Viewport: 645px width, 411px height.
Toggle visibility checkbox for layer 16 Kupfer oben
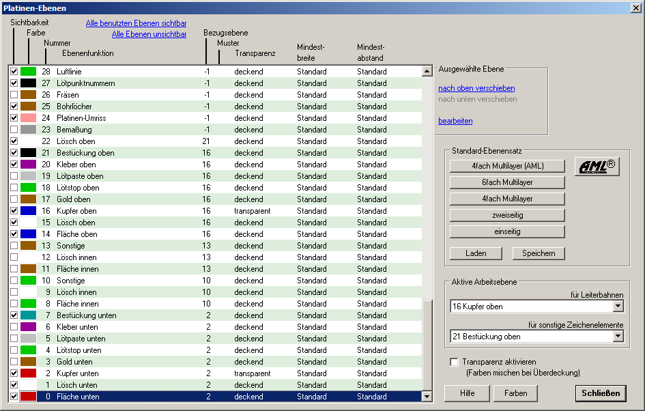point(14,211)
